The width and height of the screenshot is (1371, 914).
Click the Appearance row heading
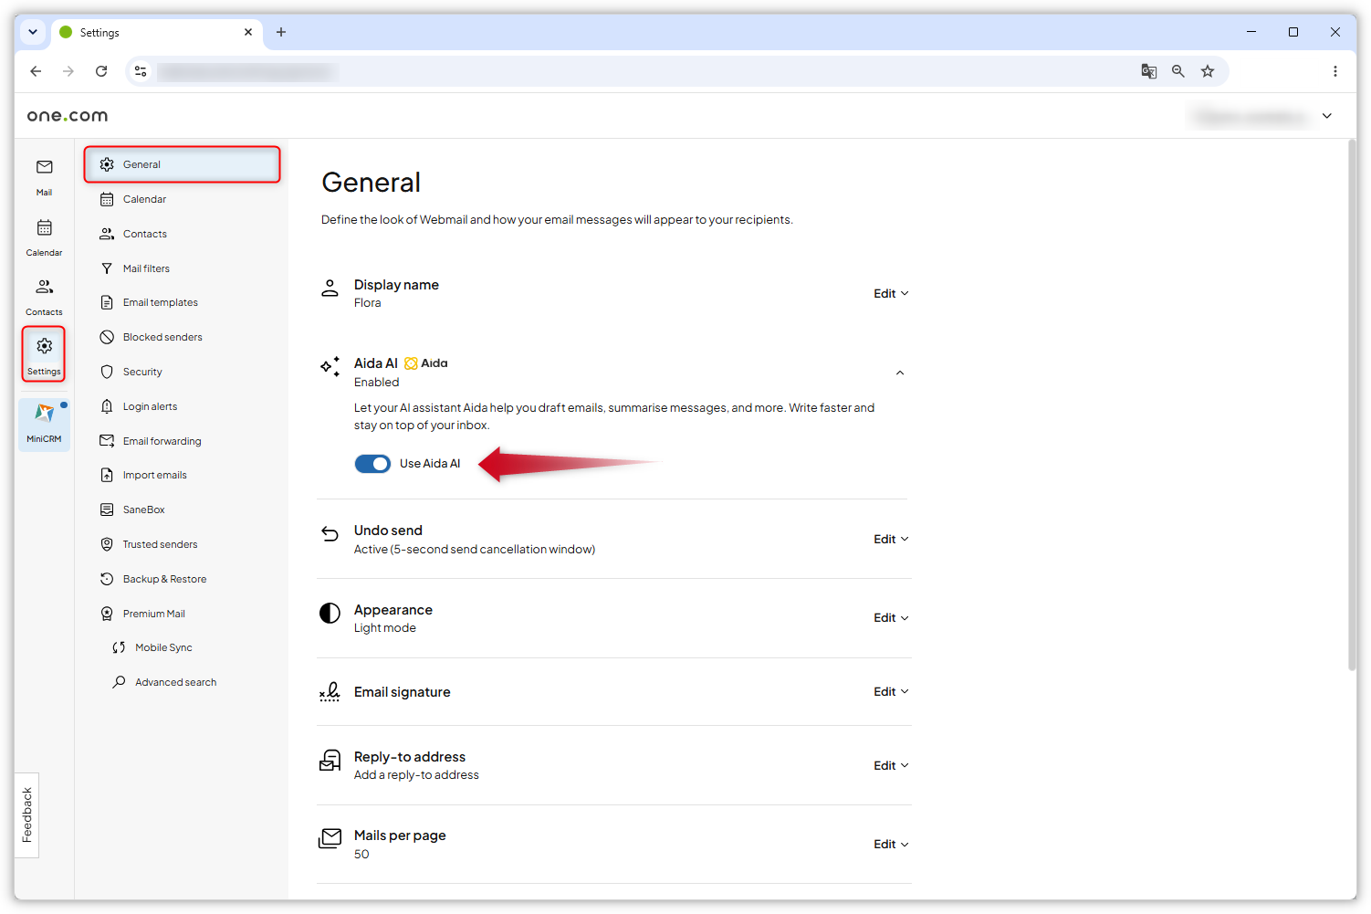click(x=393, y=610)
